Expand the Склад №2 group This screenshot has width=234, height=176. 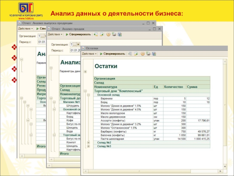pyautogui.click(x=89, y=142)
